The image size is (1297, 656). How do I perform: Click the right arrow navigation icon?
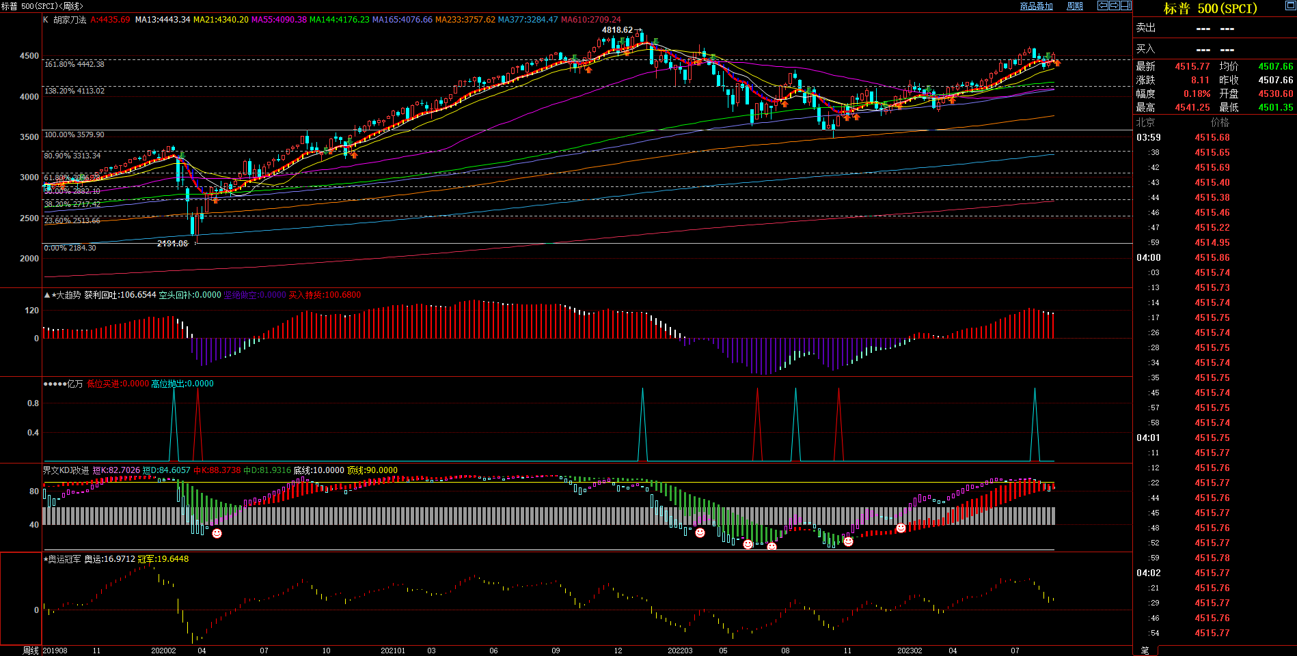tap(1114, 5)
